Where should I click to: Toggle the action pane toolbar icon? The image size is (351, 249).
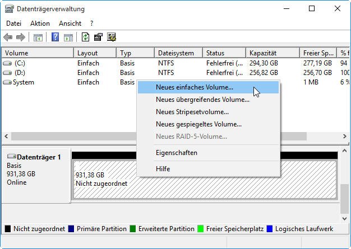[68, 37]
